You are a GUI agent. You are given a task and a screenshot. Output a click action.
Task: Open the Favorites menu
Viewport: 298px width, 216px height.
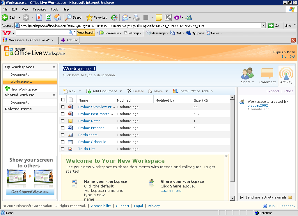tap(40, 9)
